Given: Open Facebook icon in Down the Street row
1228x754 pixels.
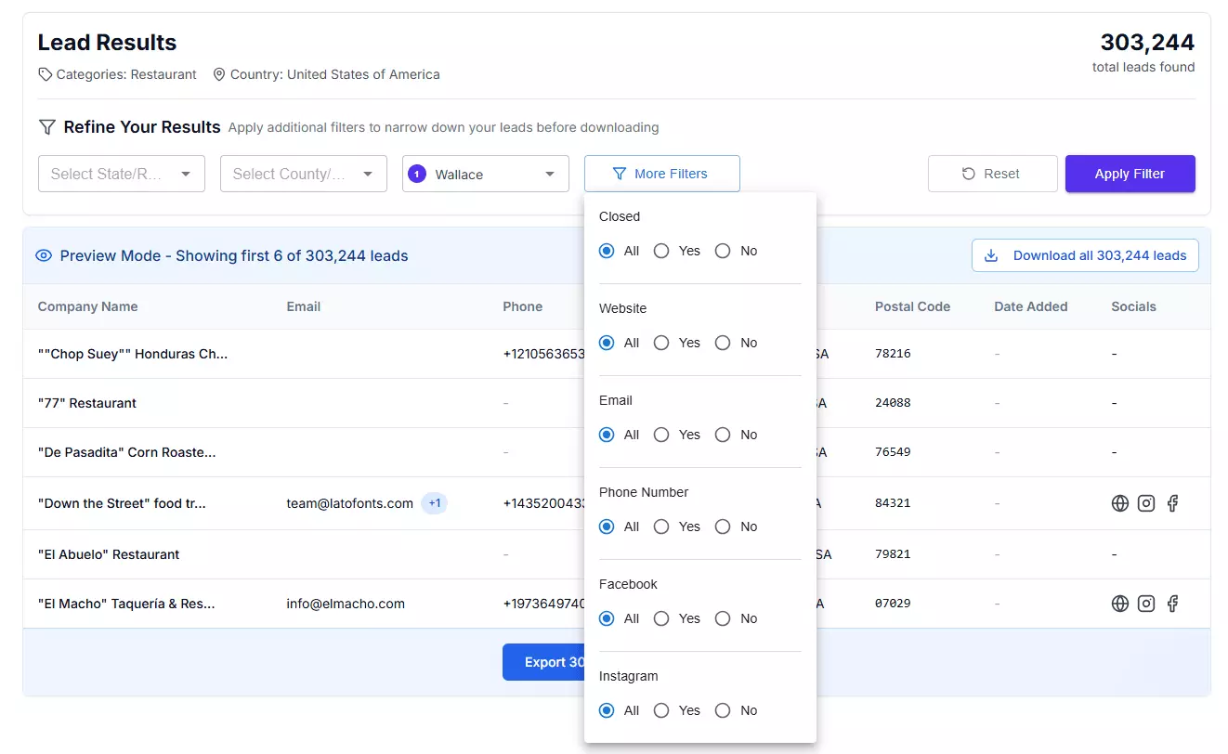Looking at the screenshot, I should [x=1172, y=503].
